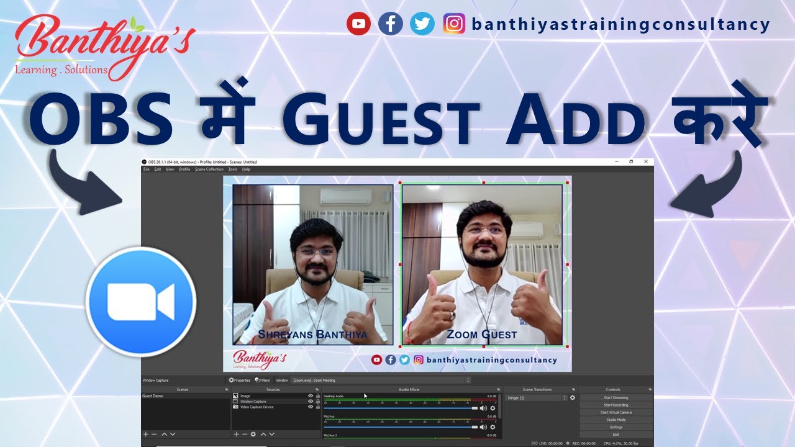Viewport: 795px width, 447px height.
Task: Open the File menu
Action: coord(147,169)
